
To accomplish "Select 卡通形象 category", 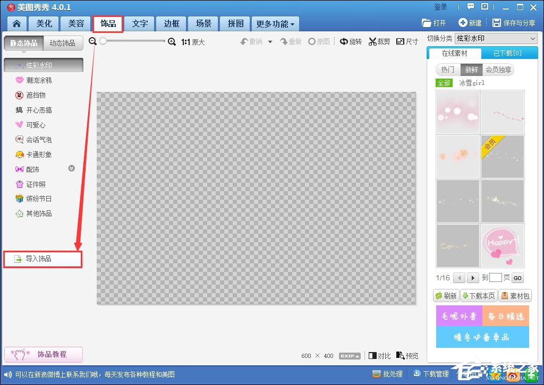I will click(34, 155).
